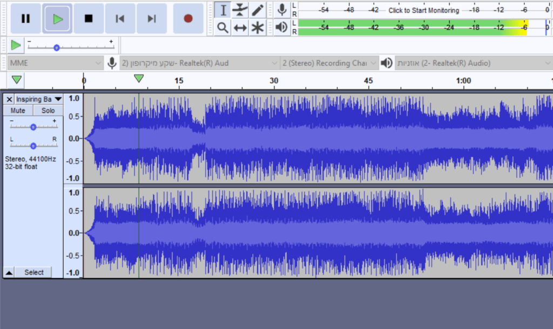Click the green Play button in the transport toolbar
The width and height of the screenshot is (553, 329).
pyautogui.click(x=57, y=19)
